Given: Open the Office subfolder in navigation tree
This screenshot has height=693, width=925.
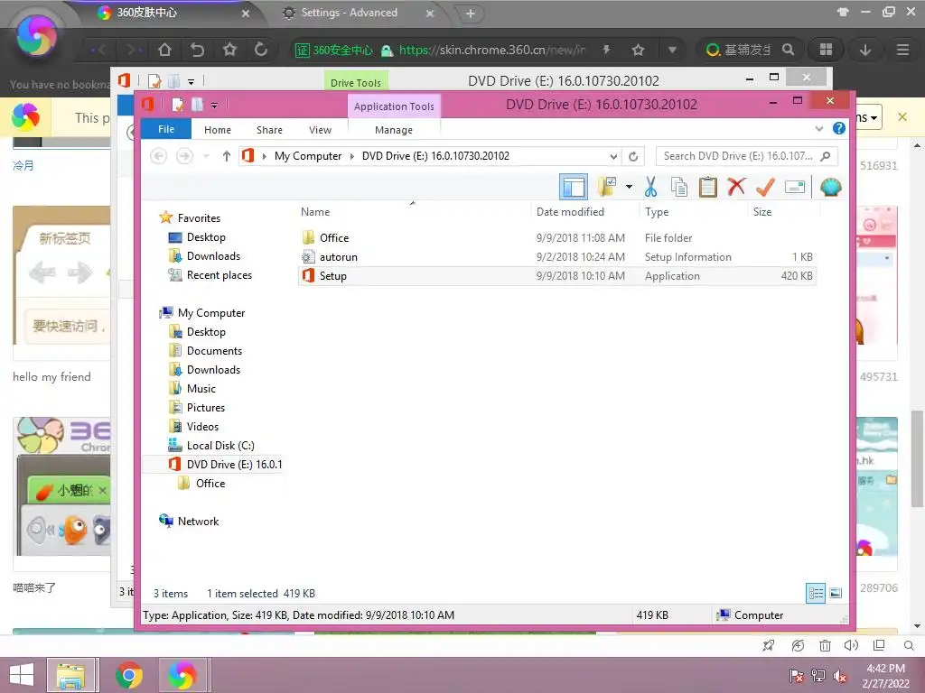Looking at the screenshot, I should 210,484.
